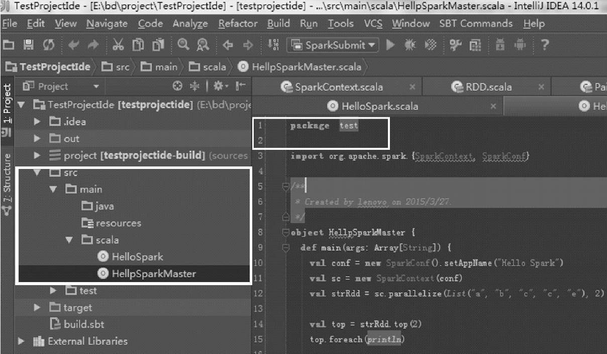Open the SBT Commands menu

(476, 24)
